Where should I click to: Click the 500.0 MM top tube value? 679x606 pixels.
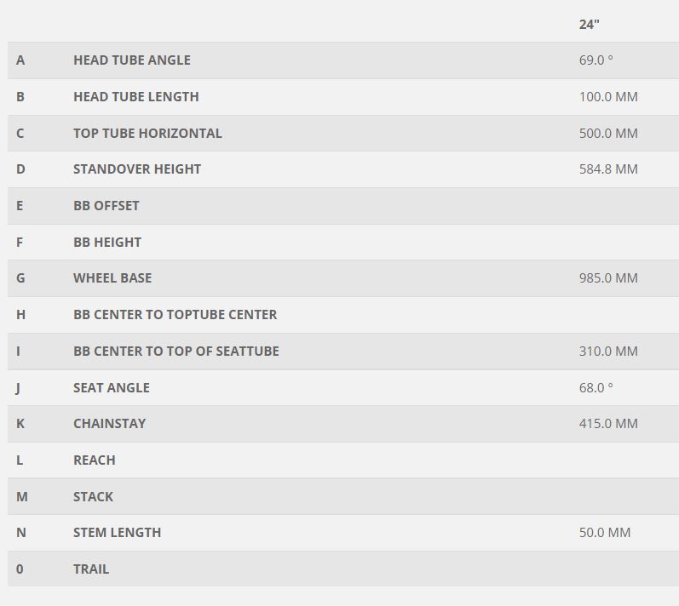[x=608, y=134]
